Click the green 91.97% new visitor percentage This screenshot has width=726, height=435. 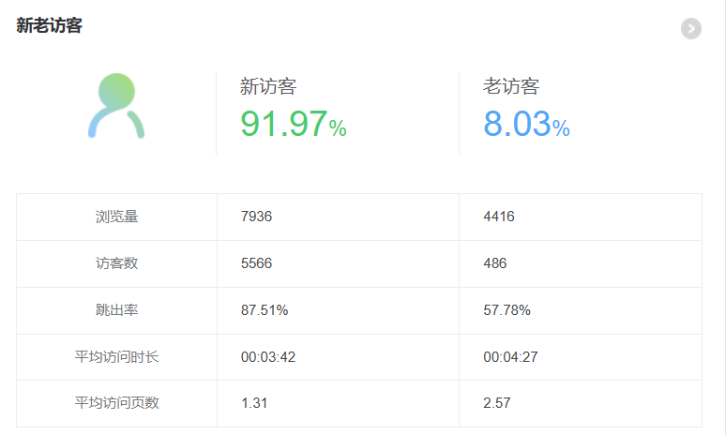tap(294, 125)
